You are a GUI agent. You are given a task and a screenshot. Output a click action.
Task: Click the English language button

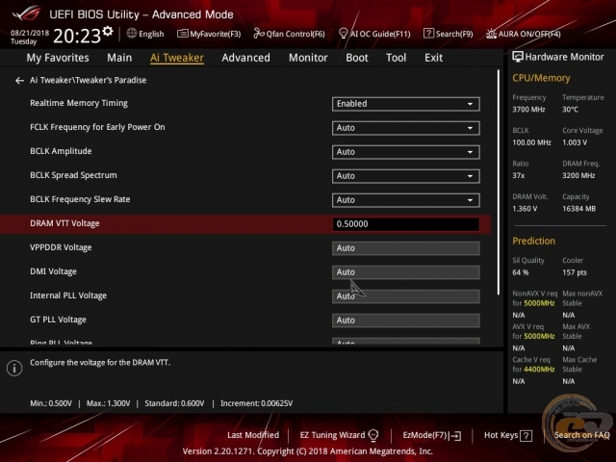click(x=145, y=34)
